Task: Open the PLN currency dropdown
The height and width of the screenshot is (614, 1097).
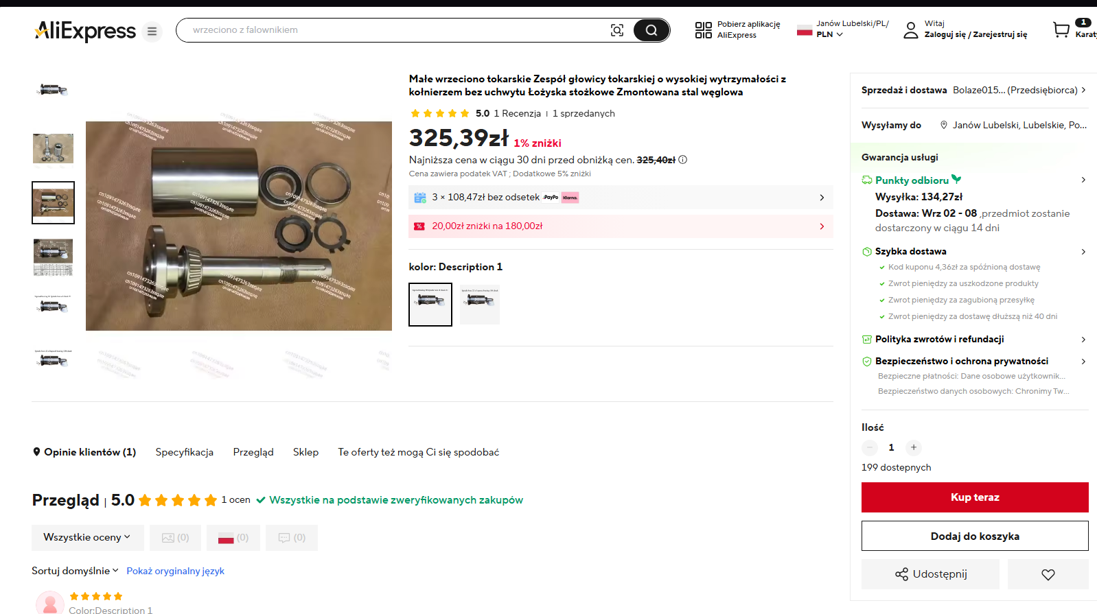Action: (829, 34)
